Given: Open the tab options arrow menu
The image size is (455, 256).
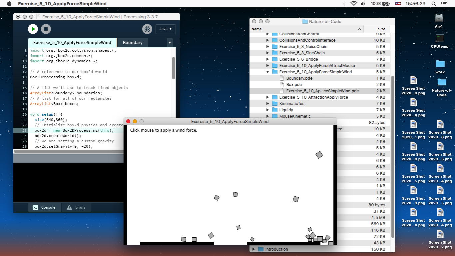Looking at the screenshot, I should pyautogui.click(x=170, y=42).
